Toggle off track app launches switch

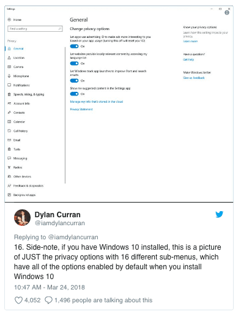tap(74, 81)
